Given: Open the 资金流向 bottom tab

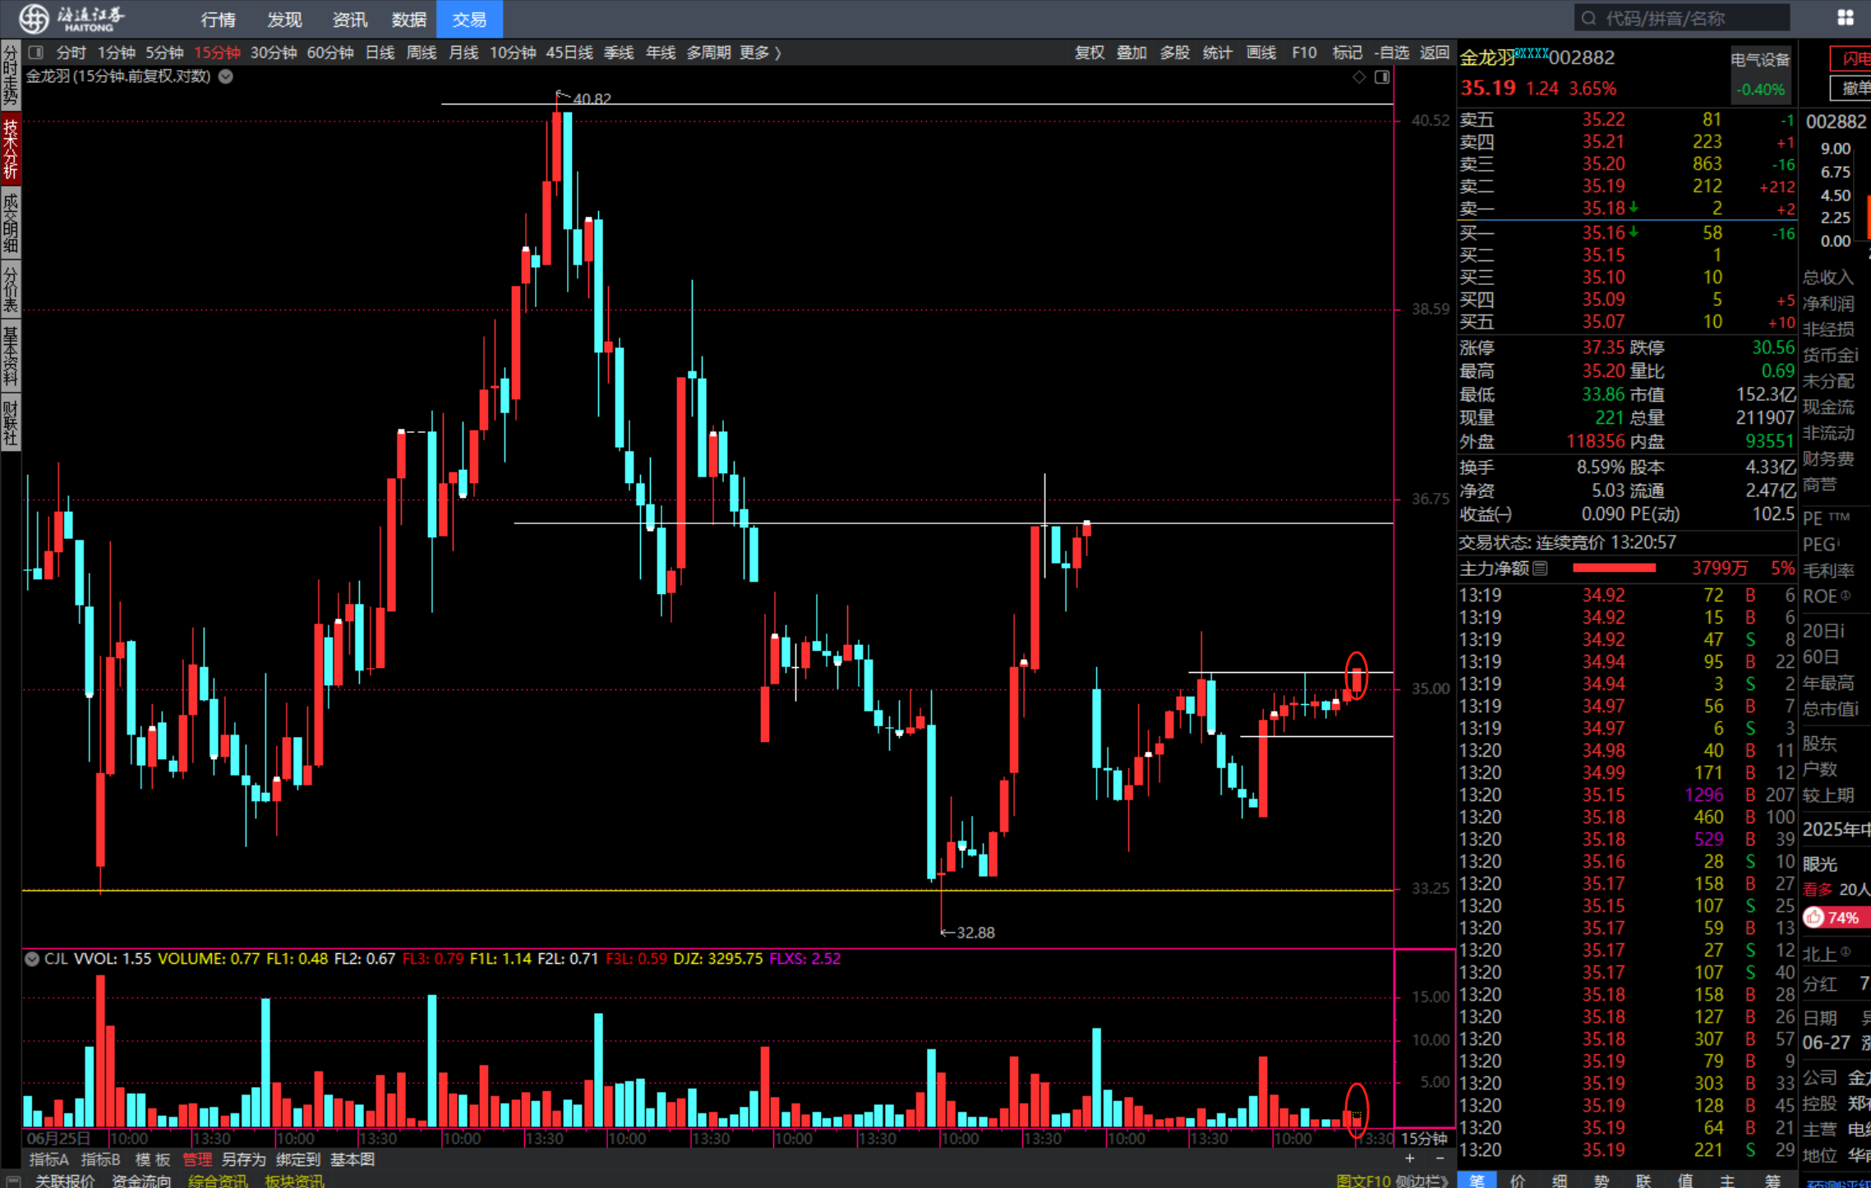Looking at the screenshot, I should (141, 1181).
